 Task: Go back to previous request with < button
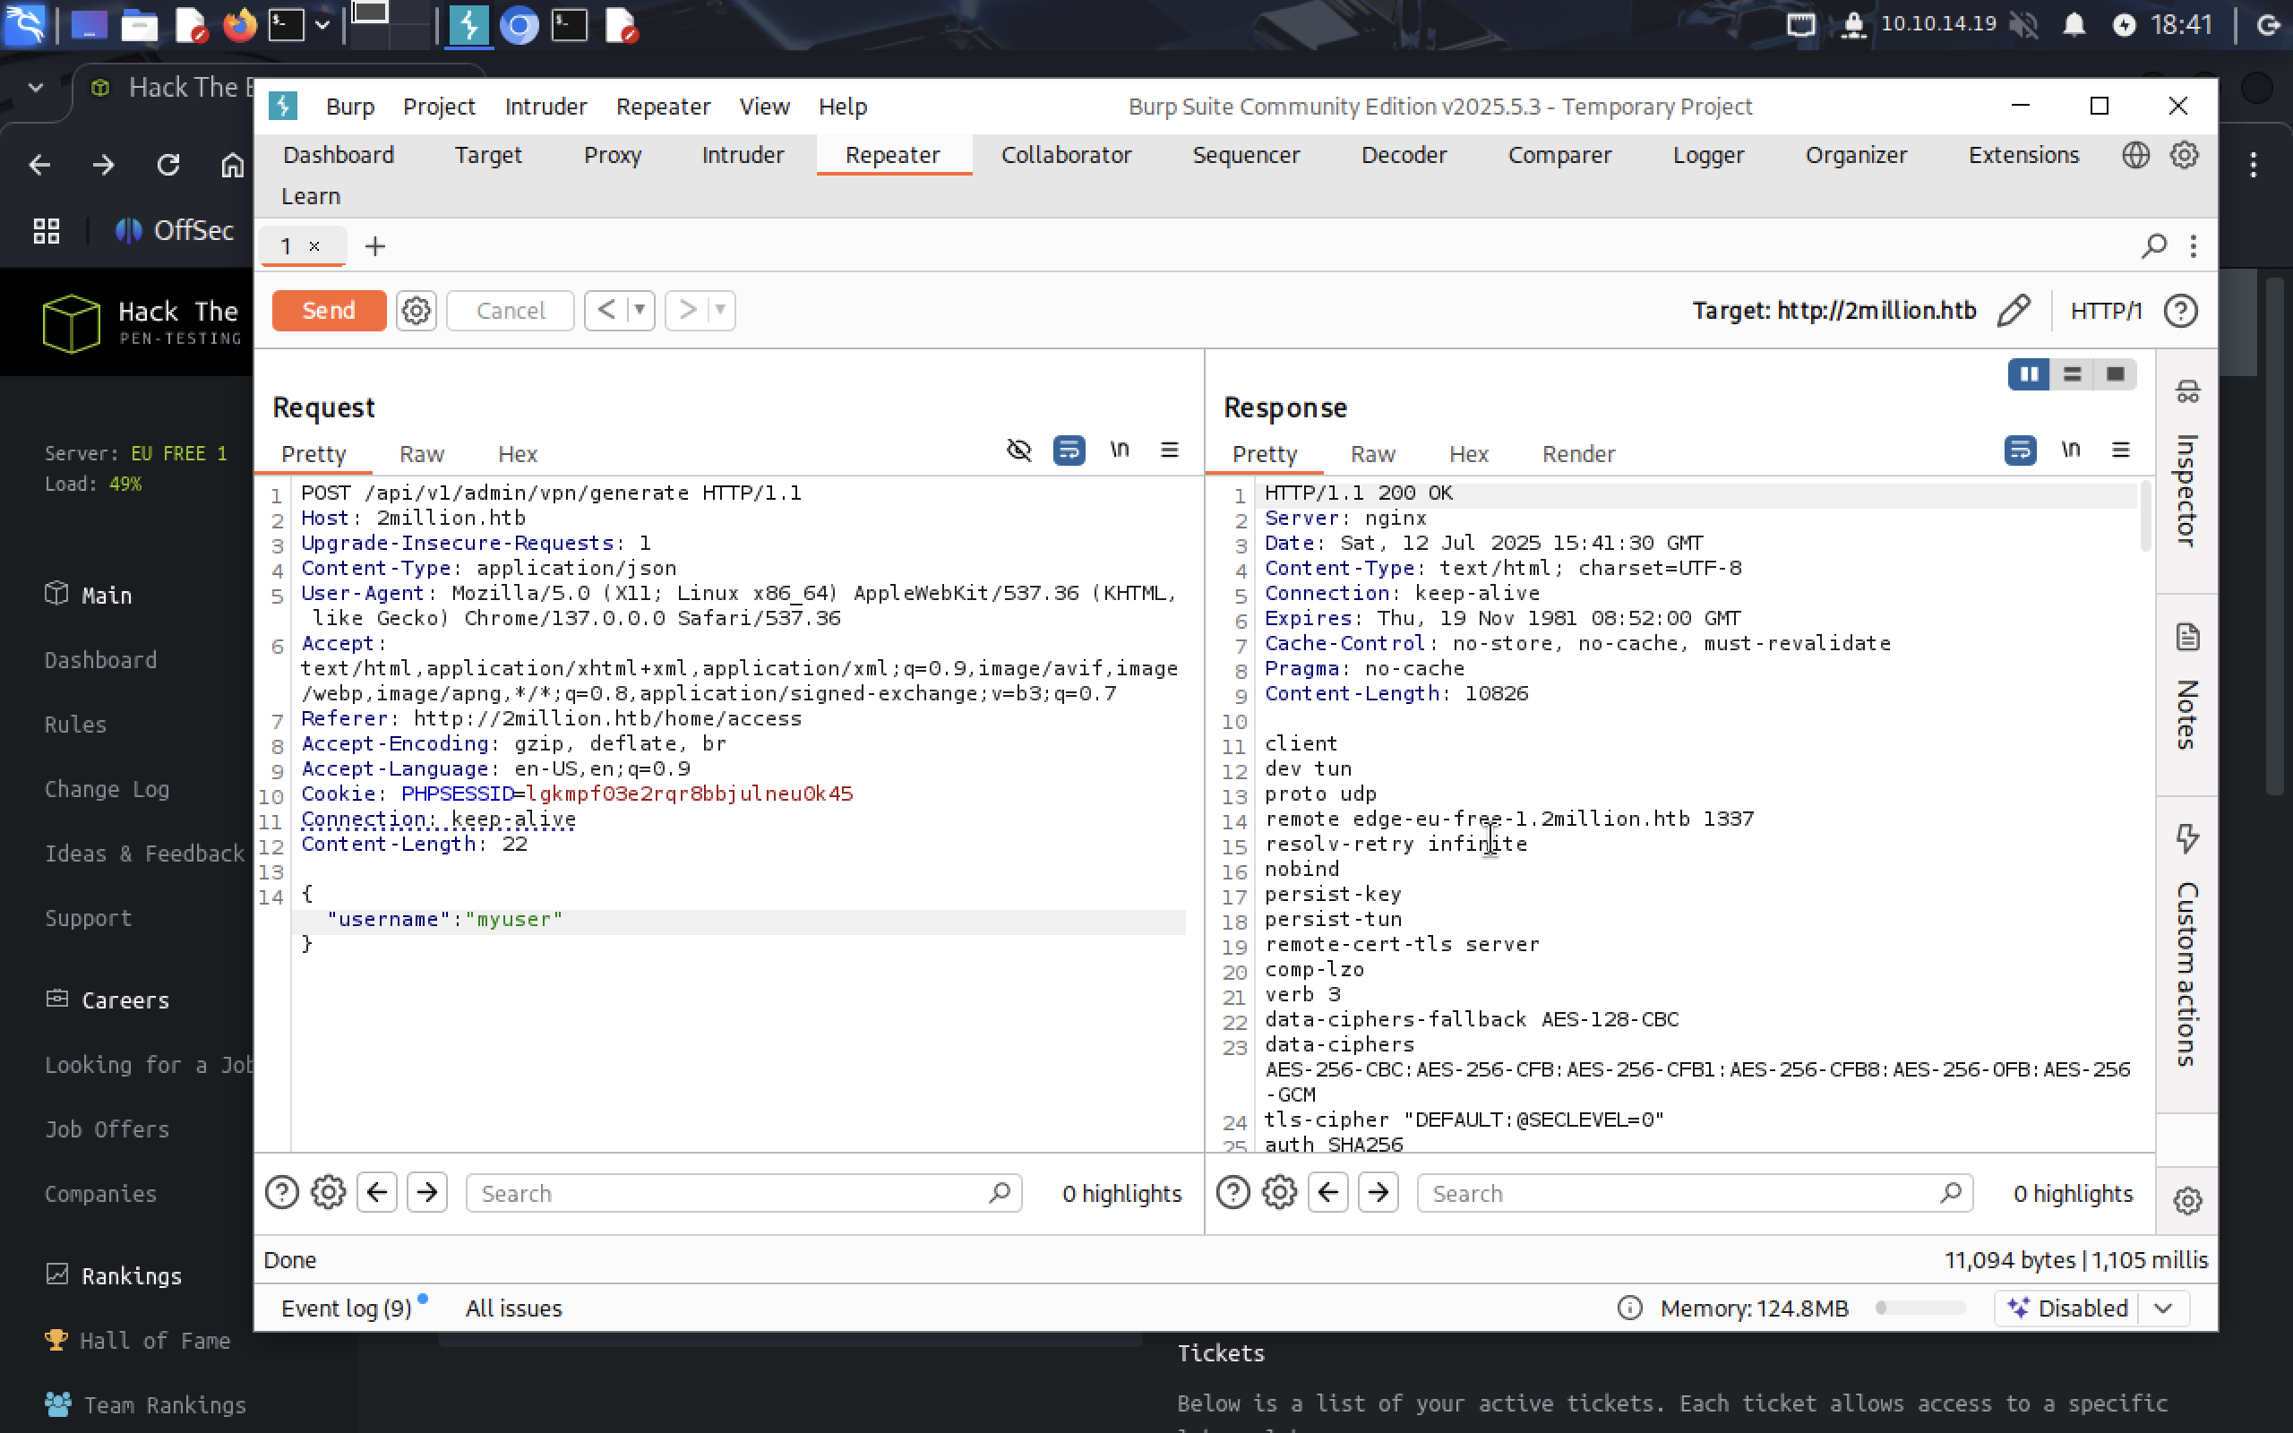[606, 310]
